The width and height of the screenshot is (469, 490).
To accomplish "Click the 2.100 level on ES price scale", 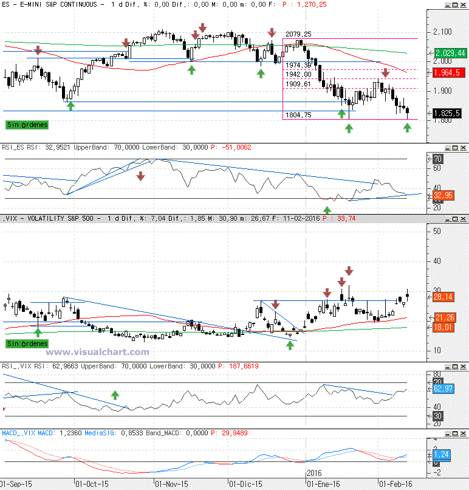I will (442, 32).
